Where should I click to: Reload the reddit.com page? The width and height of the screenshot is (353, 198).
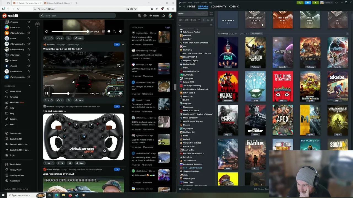pos(18,9)
